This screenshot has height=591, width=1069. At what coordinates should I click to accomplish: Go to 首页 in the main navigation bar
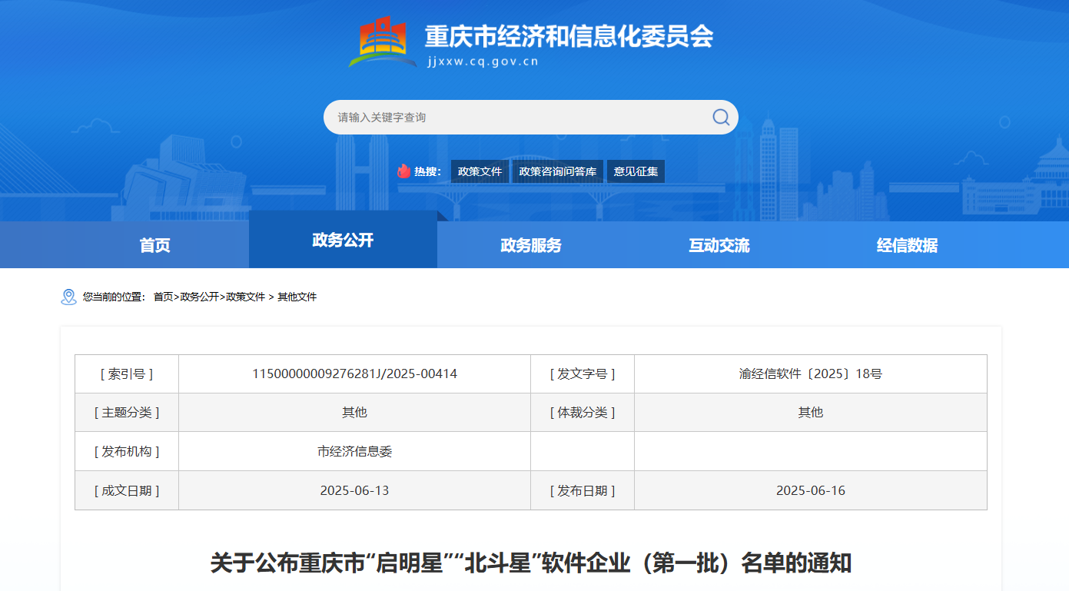point(154,245)
